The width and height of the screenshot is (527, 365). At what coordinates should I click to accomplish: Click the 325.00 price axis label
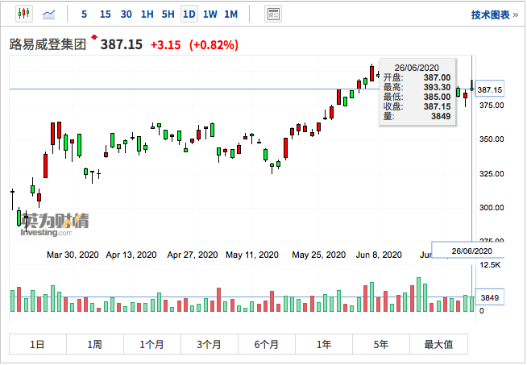coord(492,174)
